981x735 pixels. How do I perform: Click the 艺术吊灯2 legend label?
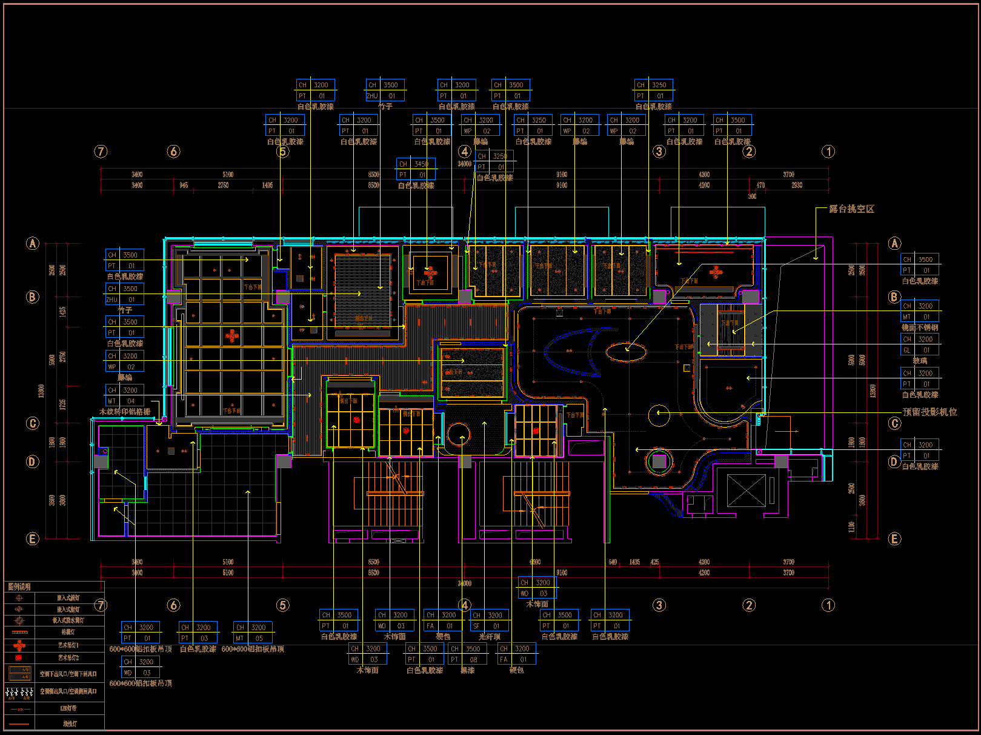(x=68, y=658)
